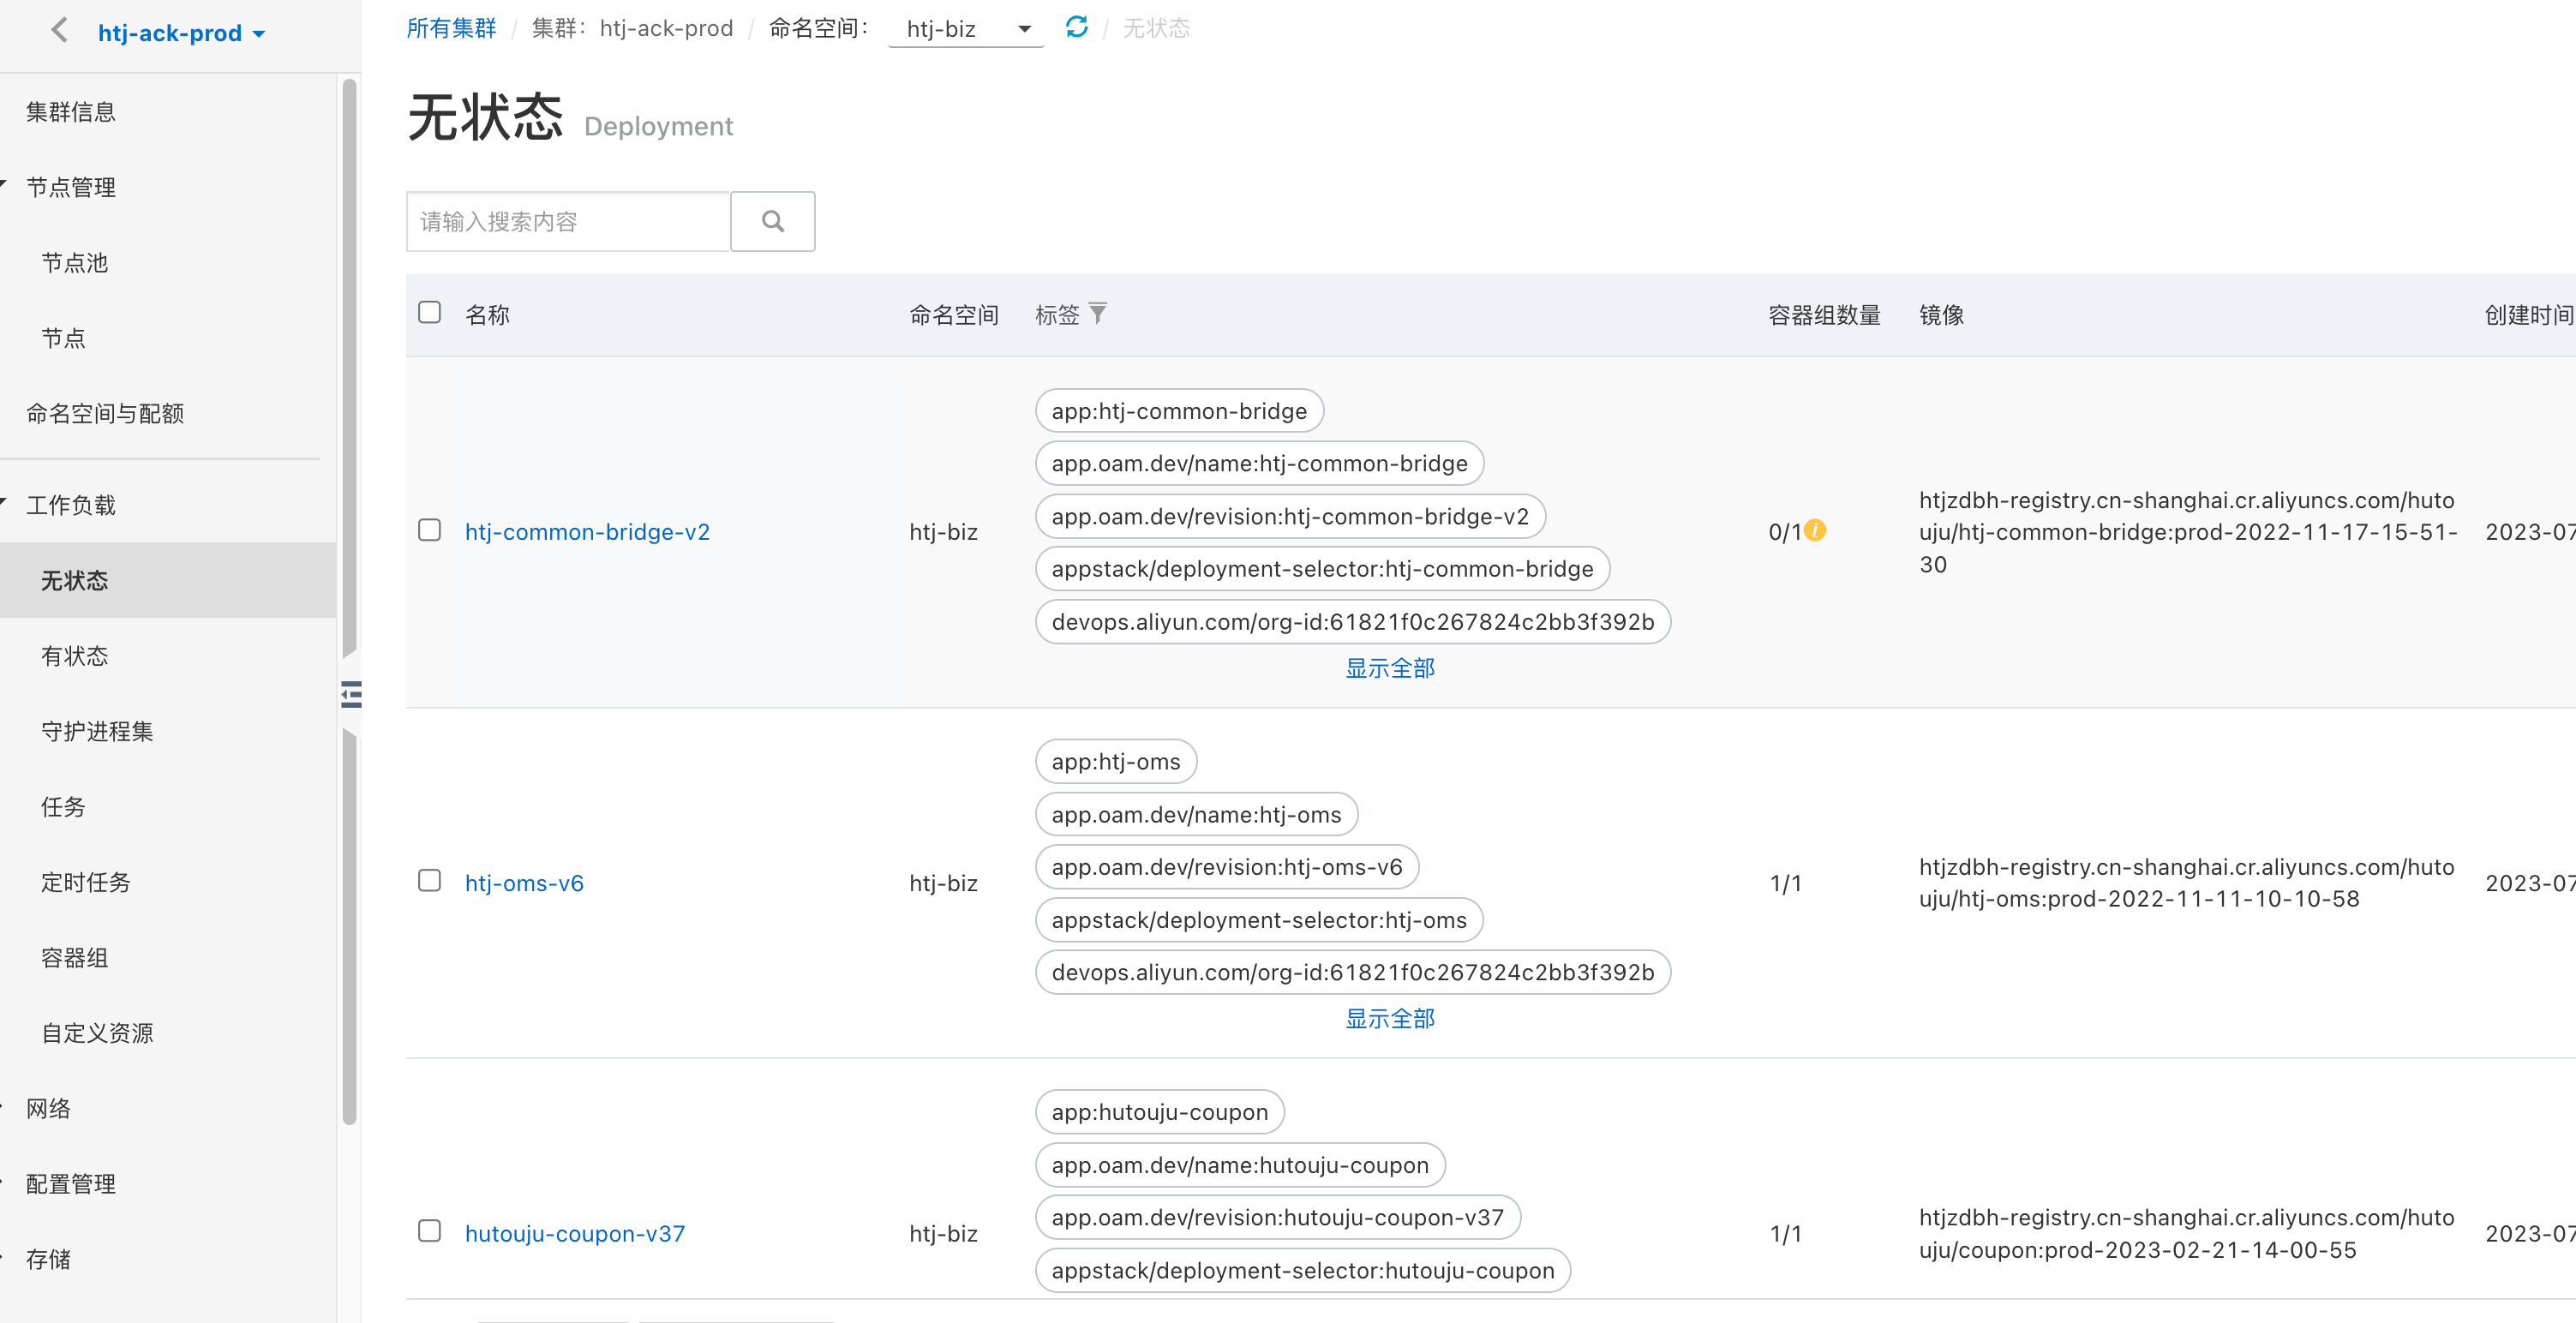Collapse the sidebar with the toggle handle icon
The image size is (2576, 1323).
351,694
